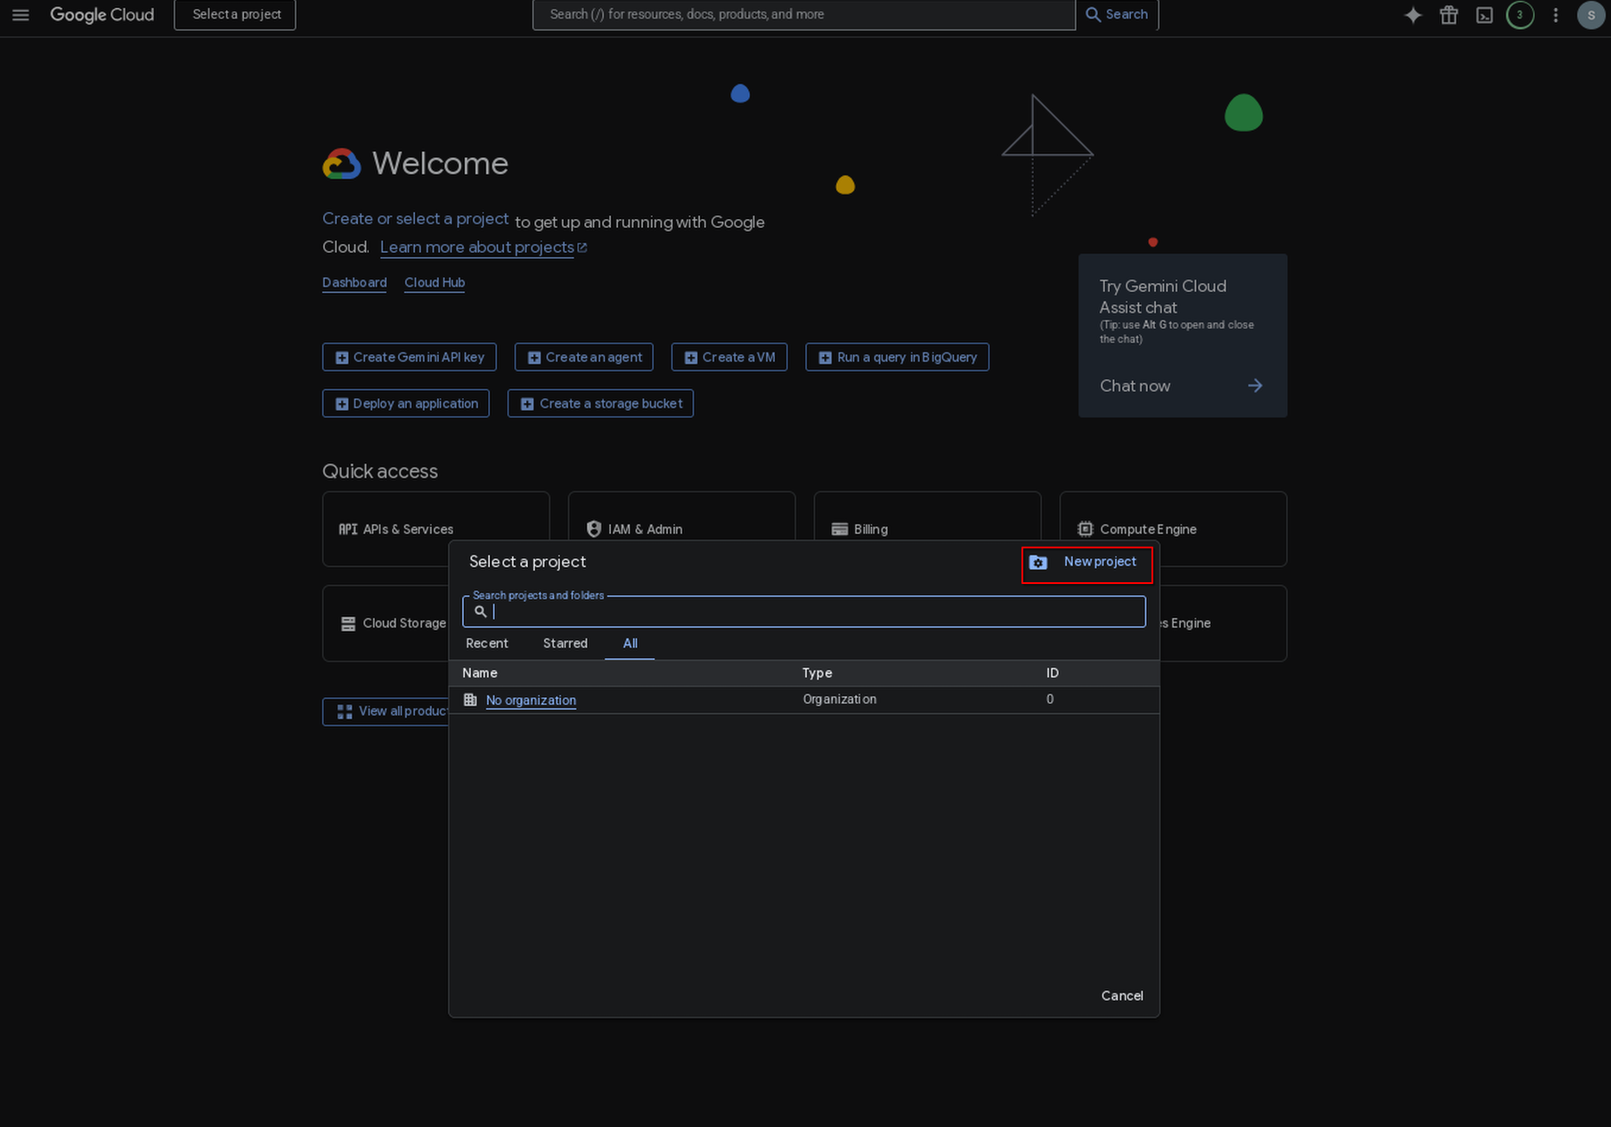Viewport: 1611px width, 1127px height.
Task: Go to the Dashboard link
Action: (354, 282)
